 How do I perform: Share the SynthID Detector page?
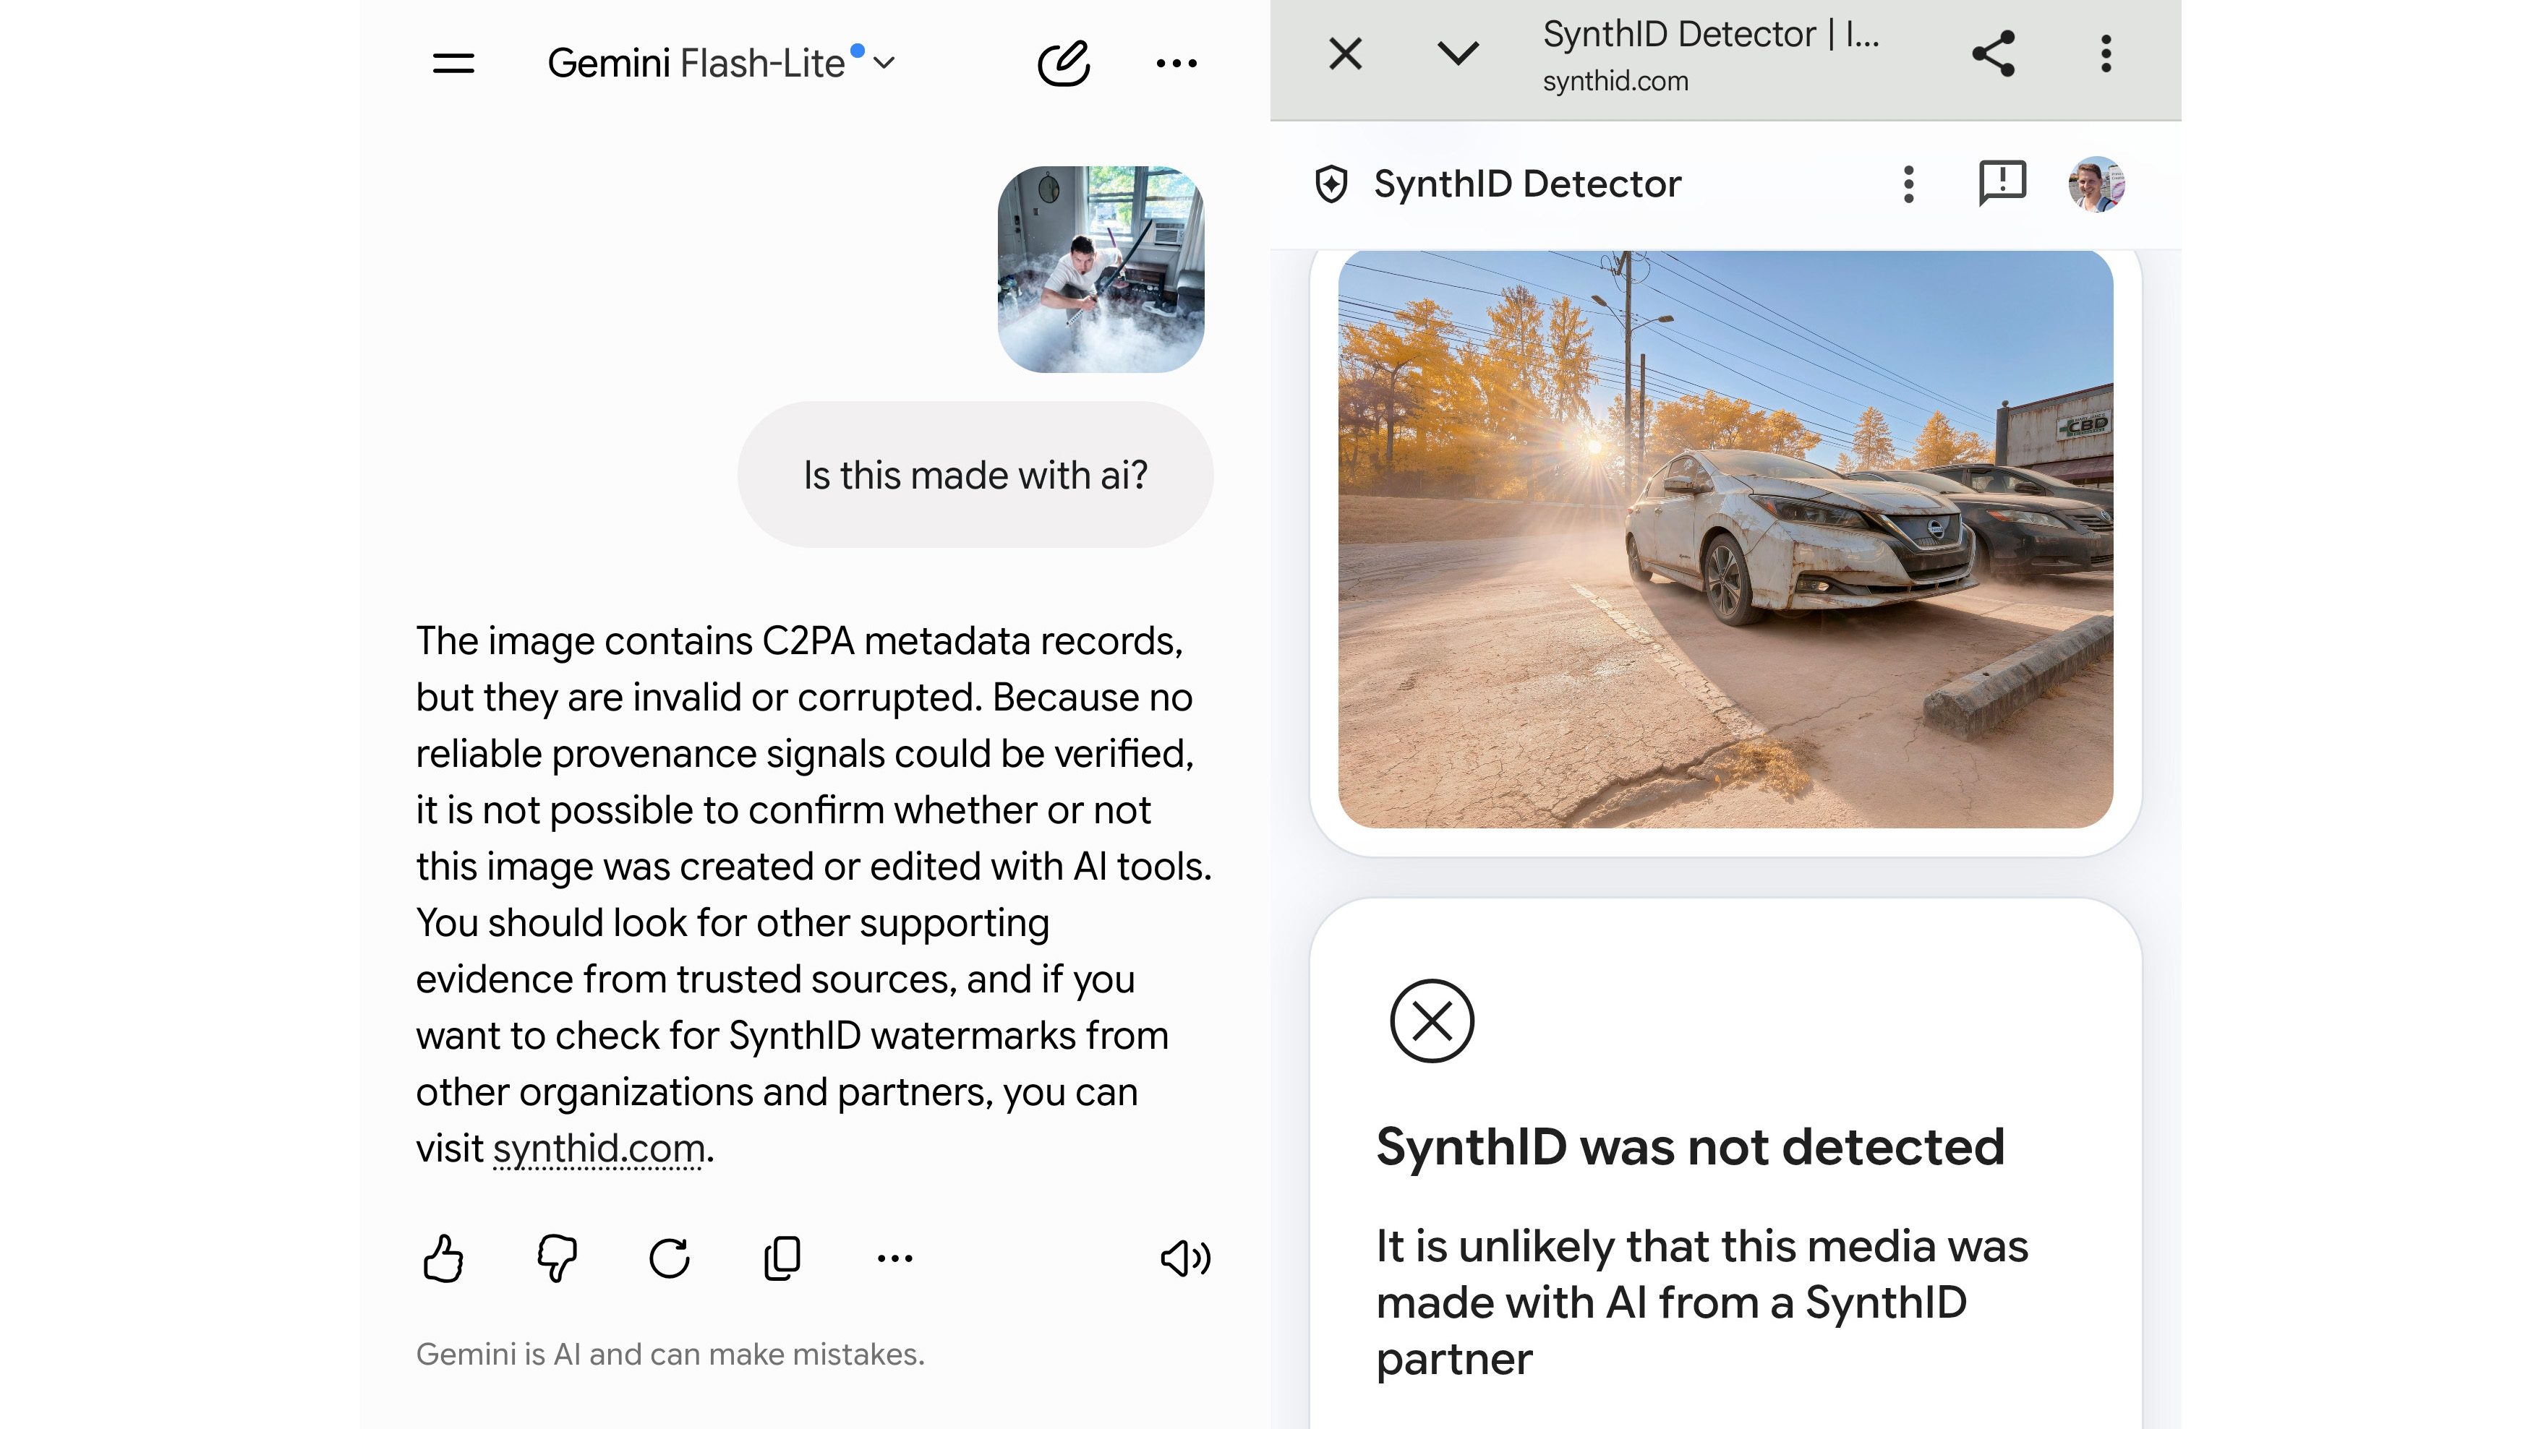click(x=1994, y=53)
